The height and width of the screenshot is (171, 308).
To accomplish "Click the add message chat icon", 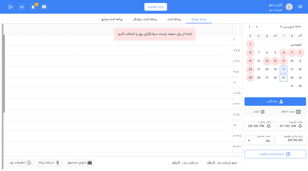I will tap(44, 7).
